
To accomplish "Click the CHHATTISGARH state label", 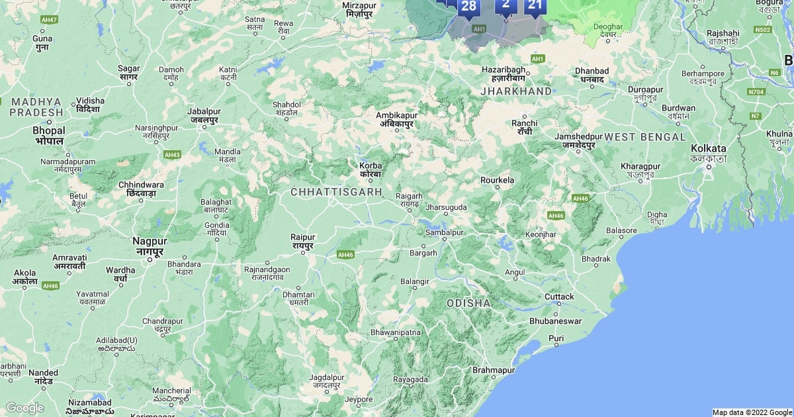I will 336,192.
